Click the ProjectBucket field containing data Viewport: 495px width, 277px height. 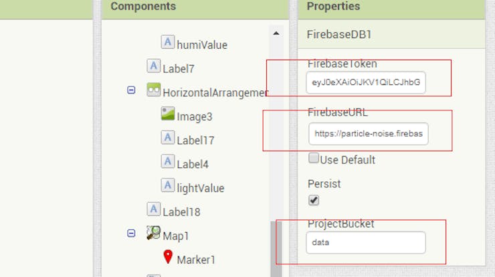pos(366,242)
